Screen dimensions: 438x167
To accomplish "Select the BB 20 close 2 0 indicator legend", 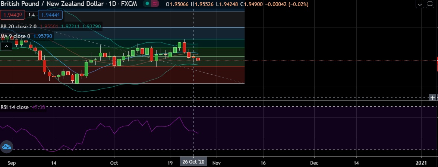I will pos(18,27).
